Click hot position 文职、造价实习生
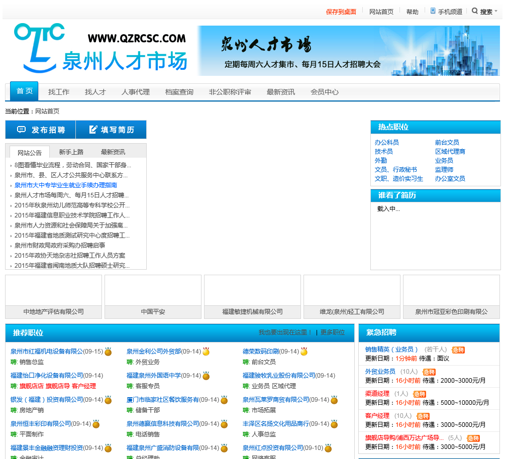This screenshot has width=505, height=459. (398, 178)
